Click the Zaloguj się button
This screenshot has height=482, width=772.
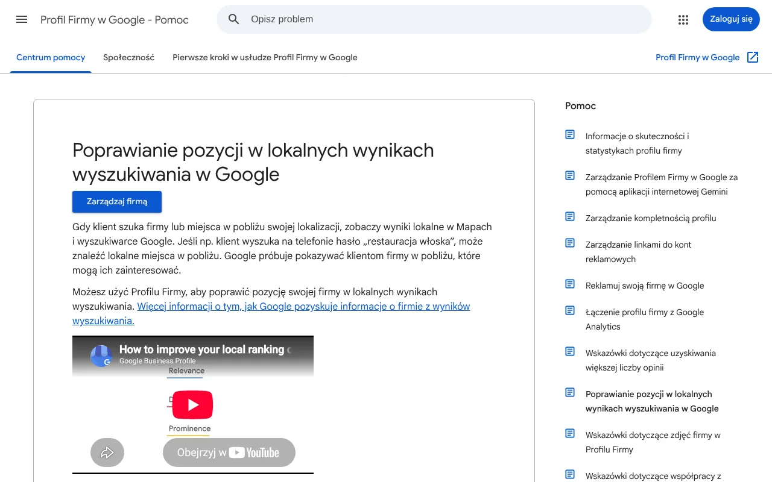[731, 19]
